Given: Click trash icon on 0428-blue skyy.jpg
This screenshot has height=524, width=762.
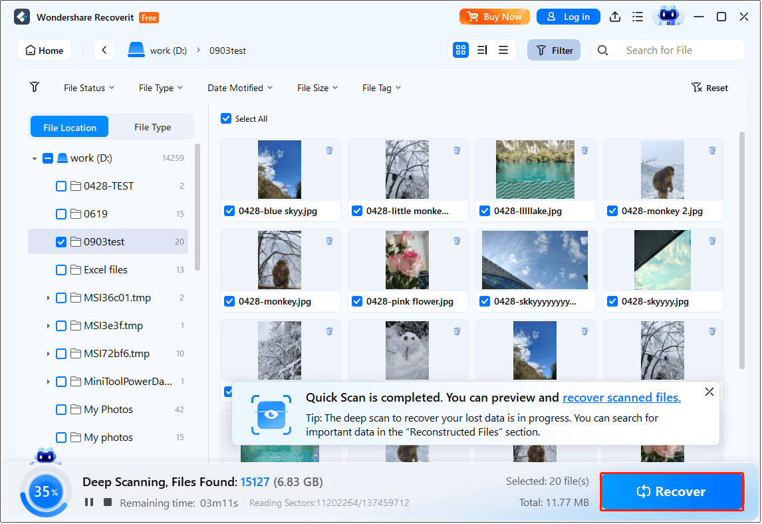Looking at the screenshot, I should click(x=329, y=150).
